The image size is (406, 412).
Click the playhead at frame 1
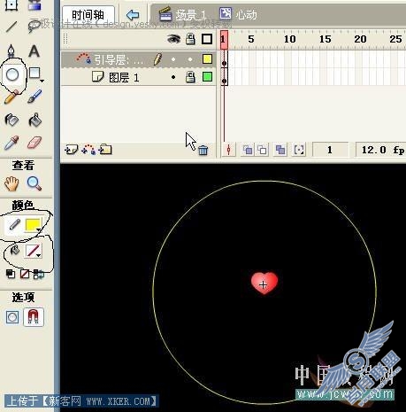click(x=224, y=40)
